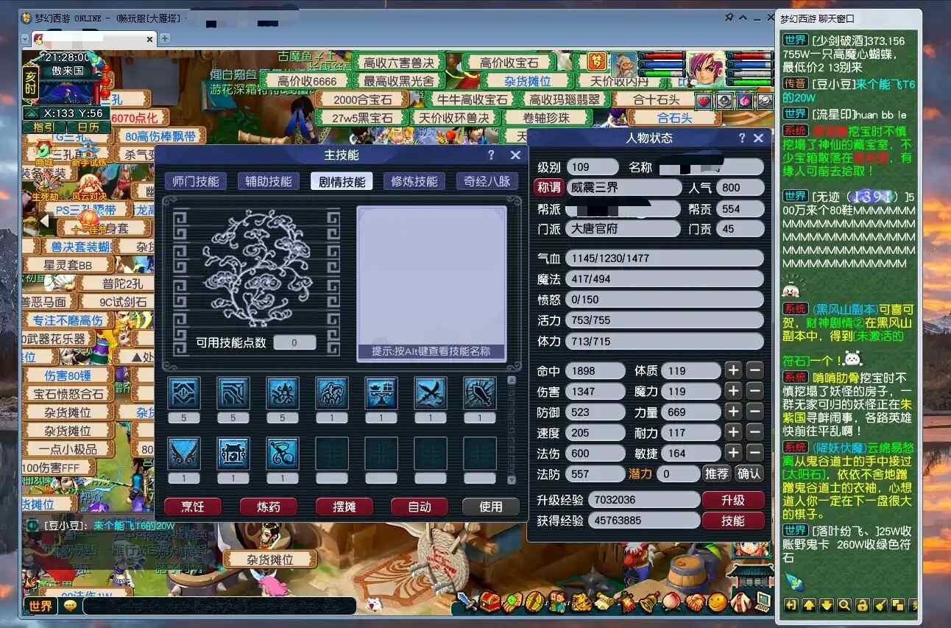Toggle the padlock icon in chat window
Screen dimensions: 951x628
point(862,605)
